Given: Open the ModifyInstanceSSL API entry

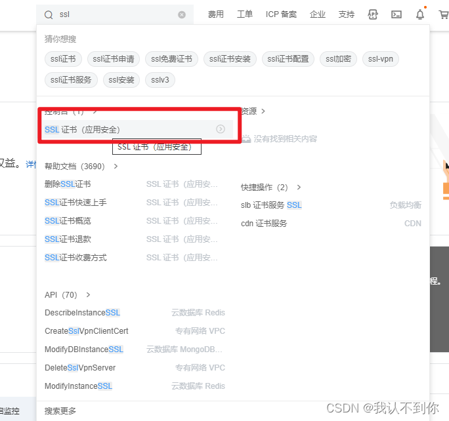Looking at the screenshot, I should 79,386.
